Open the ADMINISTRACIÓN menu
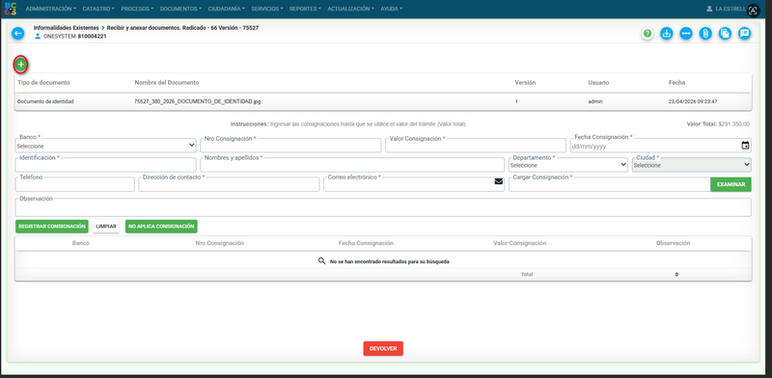This screenshot has width=772, height=378. pos(51,9)
